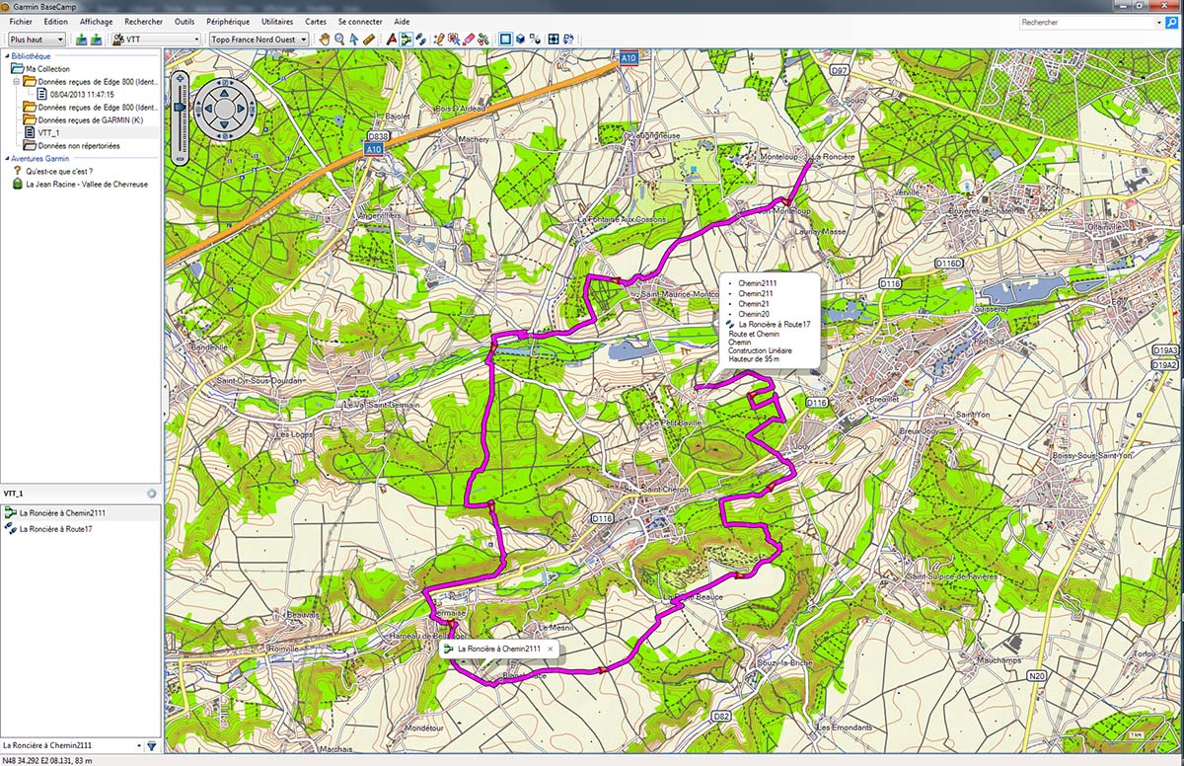Click the receive from device icon
This screenshot has width=1184, height=766.
(96, 39)
